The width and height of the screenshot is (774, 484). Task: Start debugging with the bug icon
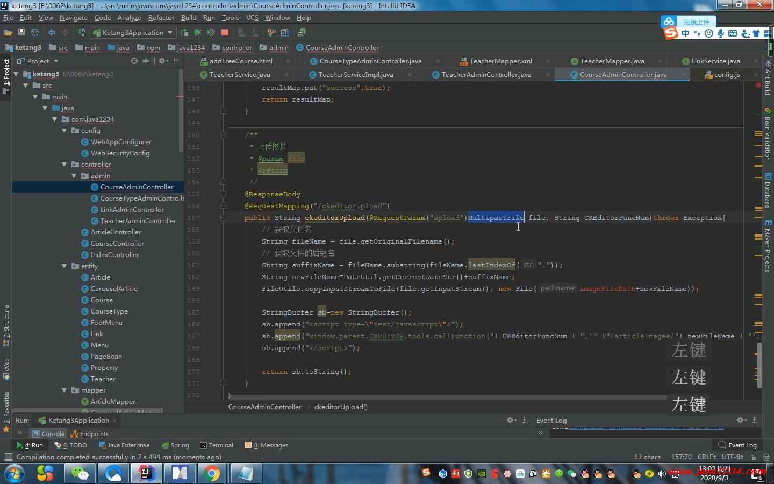(x=198, y=32)
